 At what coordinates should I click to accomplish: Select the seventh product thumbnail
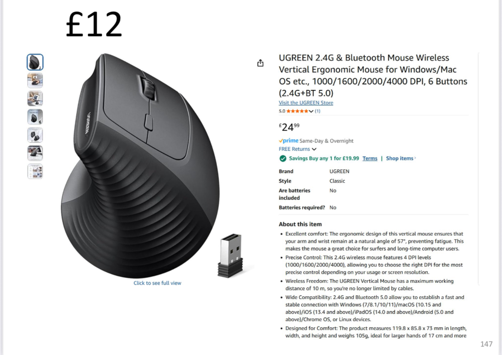[35, 171]
